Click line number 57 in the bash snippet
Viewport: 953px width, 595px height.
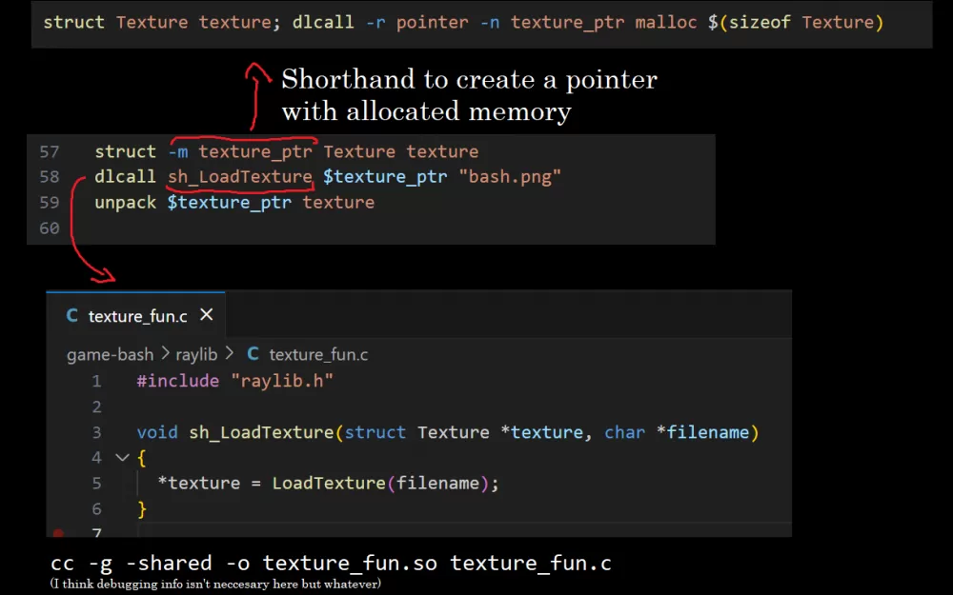point(50,151)
